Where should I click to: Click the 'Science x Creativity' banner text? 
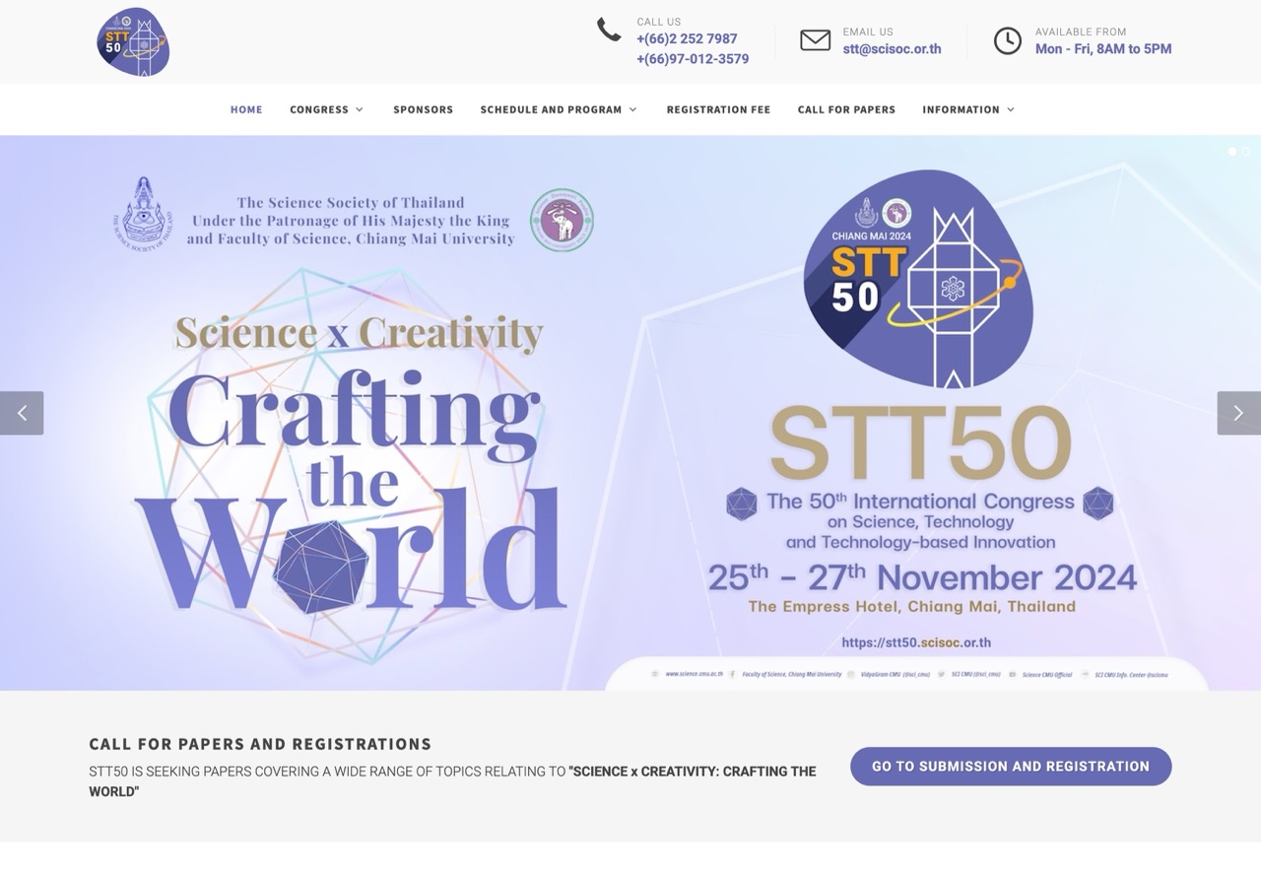359,334
